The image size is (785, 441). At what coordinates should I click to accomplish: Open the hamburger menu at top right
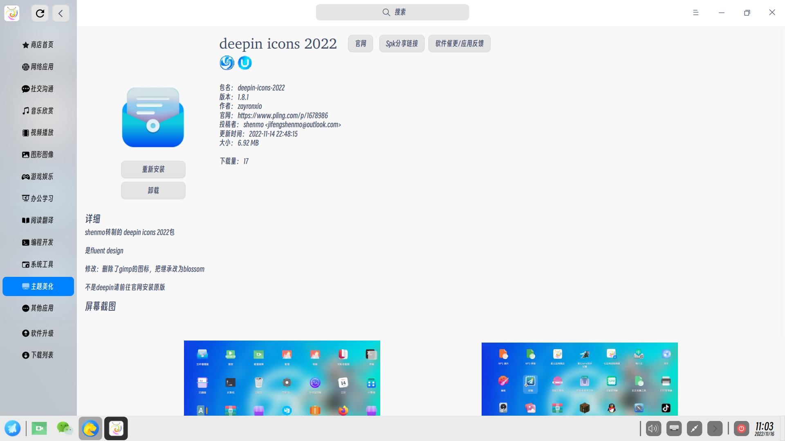(695, 13)
